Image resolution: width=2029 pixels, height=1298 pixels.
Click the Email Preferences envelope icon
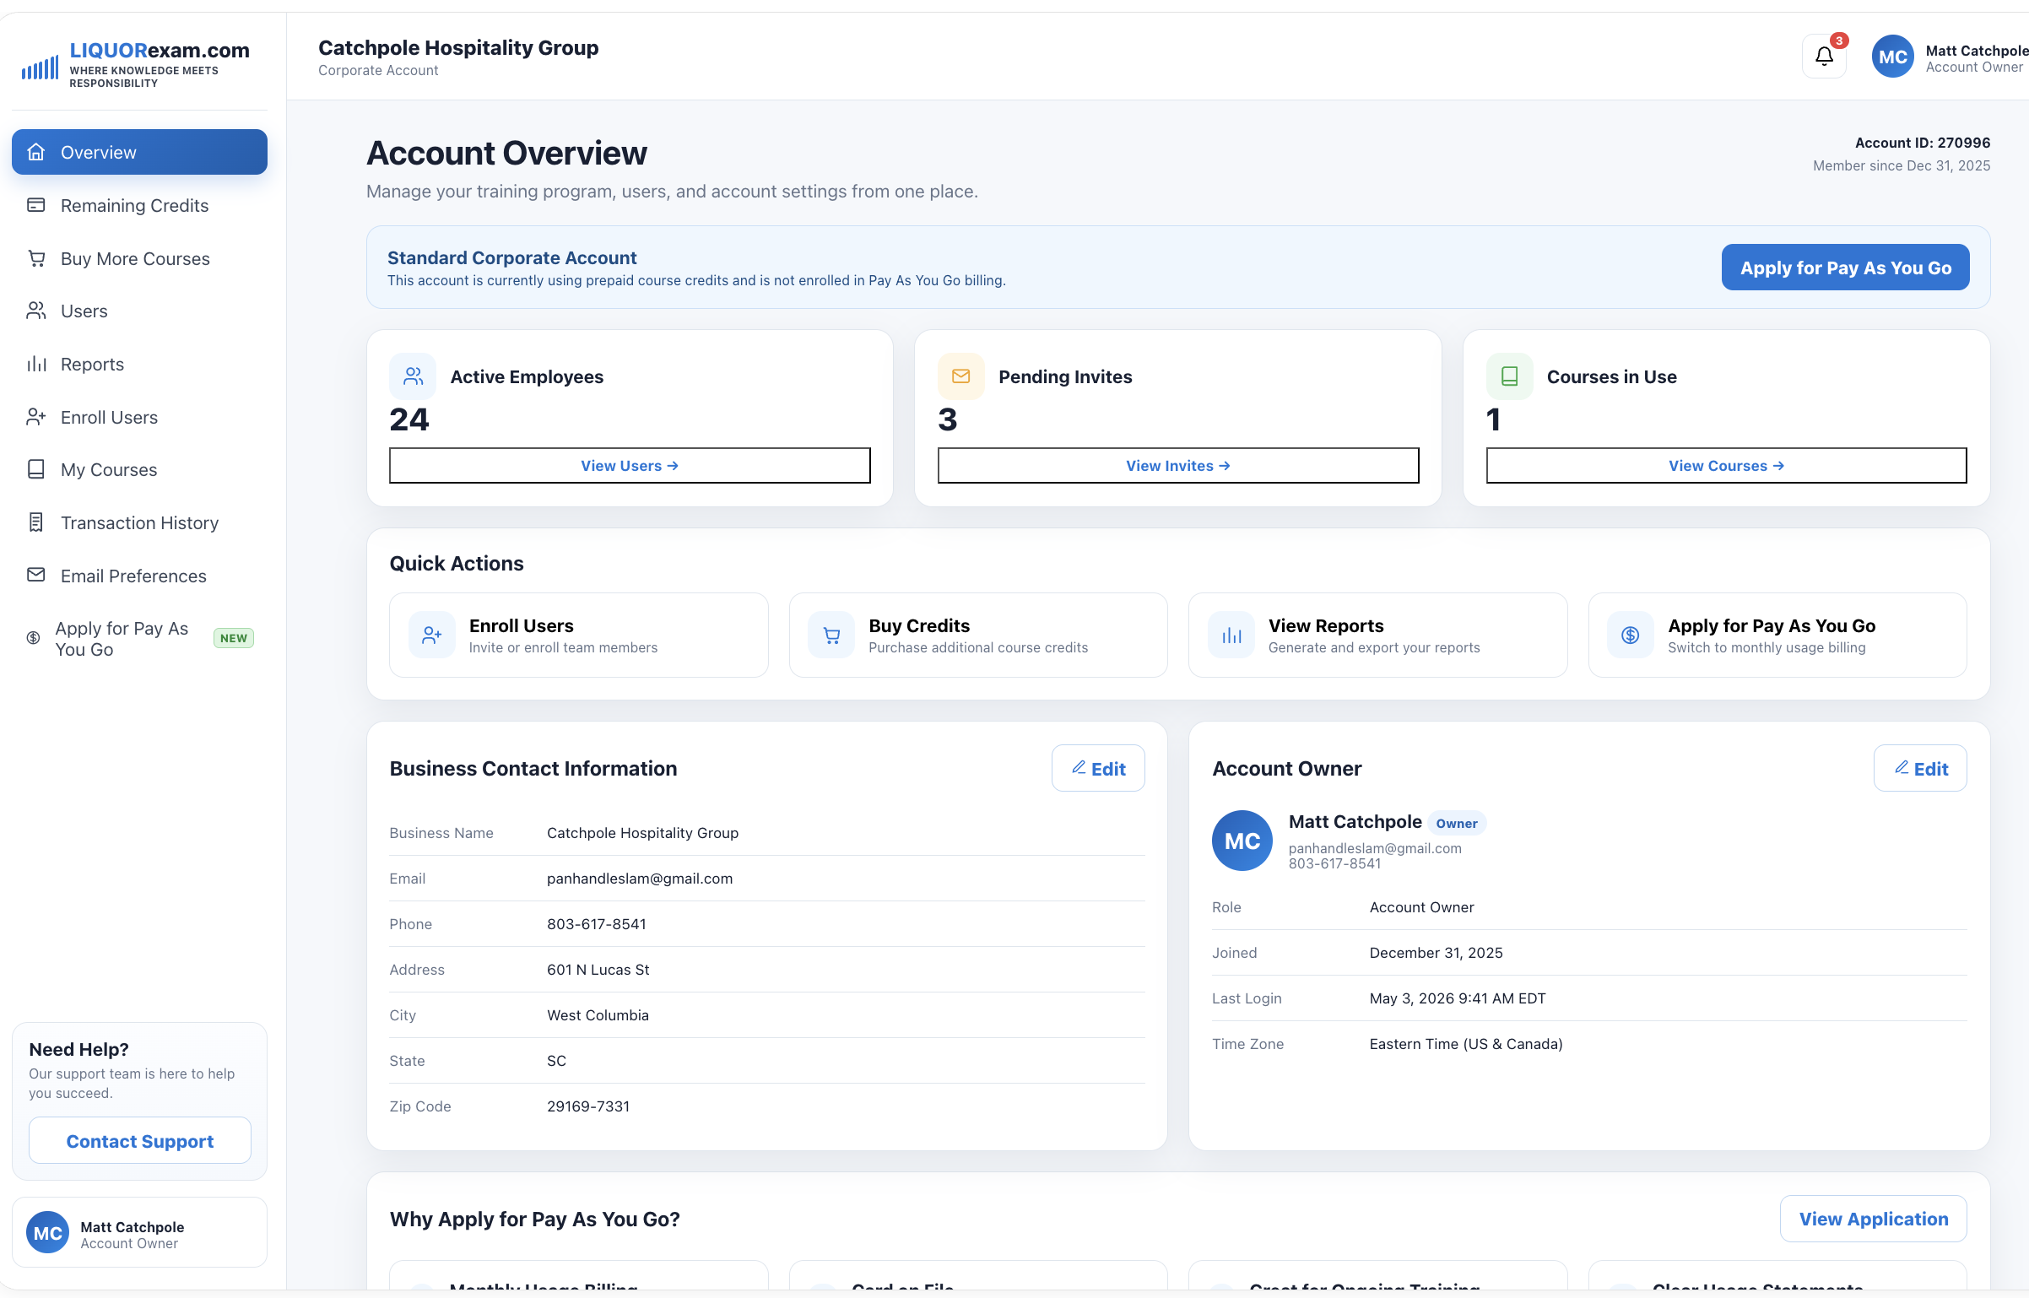pos(36,575)
